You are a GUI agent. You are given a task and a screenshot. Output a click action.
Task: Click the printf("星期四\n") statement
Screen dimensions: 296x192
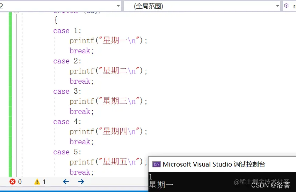[x=108, y=132]
